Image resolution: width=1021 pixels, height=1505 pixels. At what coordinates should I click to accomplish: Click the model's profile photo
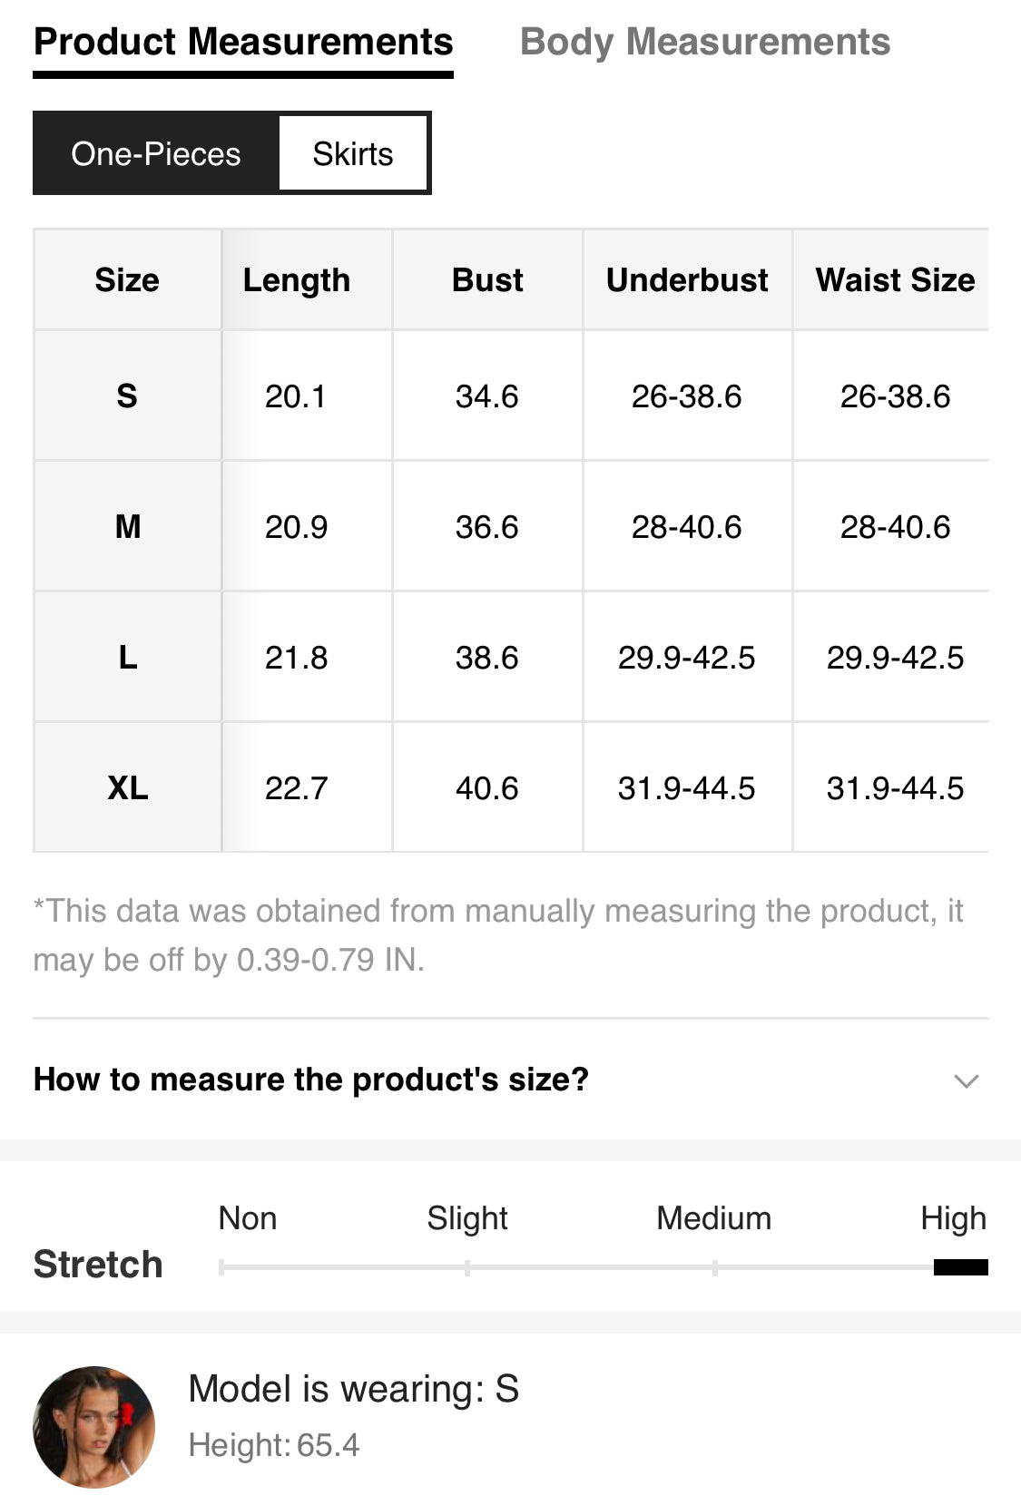point(93,1426)
